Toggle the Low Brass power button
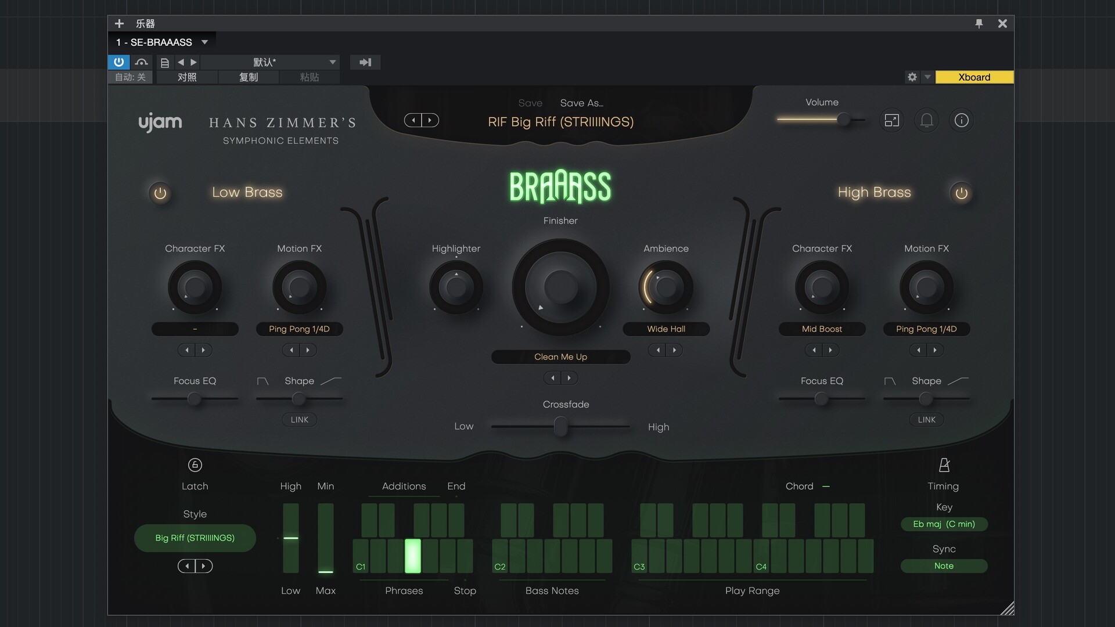This screenshot has height=627, width=1115. click(160, 193)
